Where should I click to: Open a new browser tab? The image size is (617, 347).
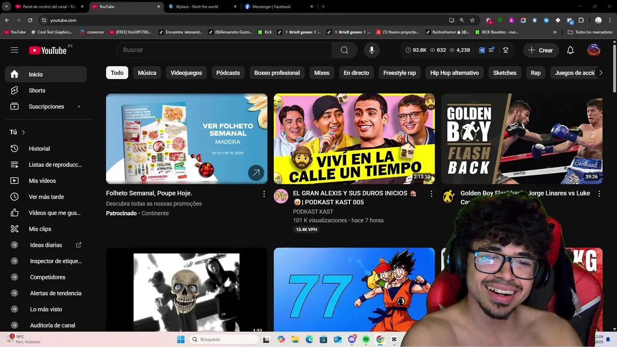[x=323, y=7]
